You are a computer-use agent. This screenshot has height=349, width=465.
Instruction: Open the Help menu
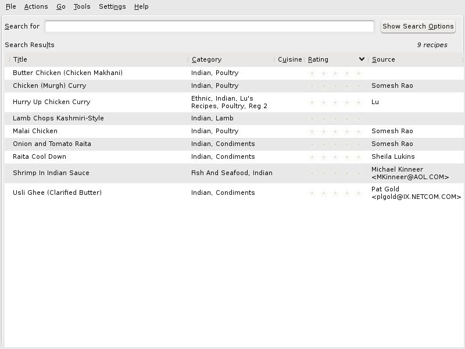(x=141, y=6)
